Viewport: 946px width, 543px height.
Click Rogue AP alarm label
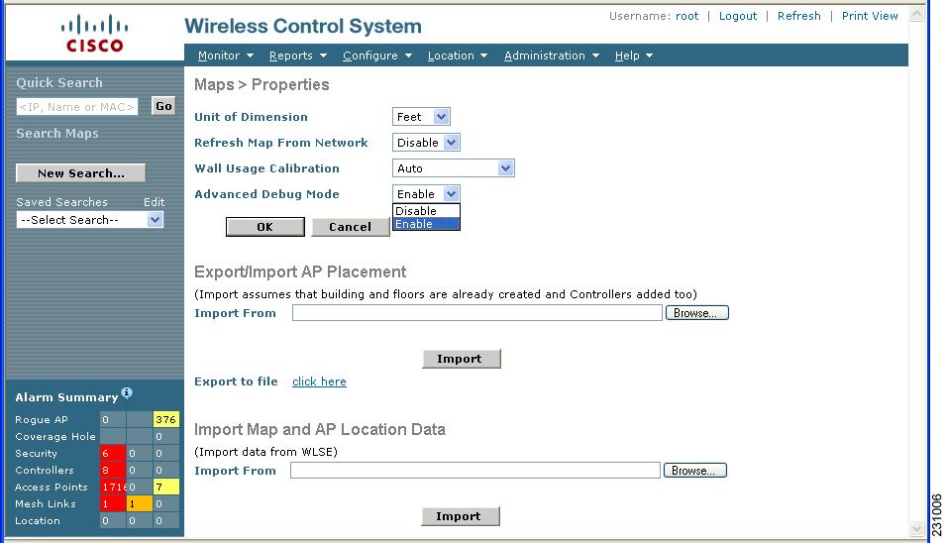42,419
